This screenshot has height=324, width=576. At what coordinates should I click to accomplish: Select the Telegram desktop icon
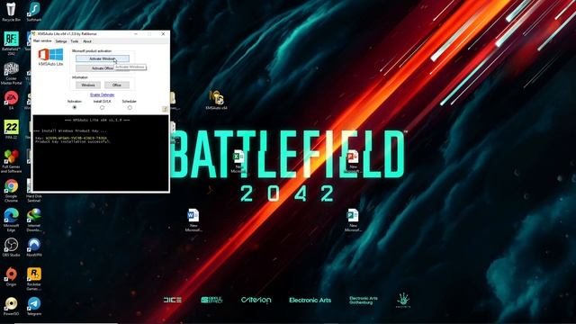coord(34,306)
